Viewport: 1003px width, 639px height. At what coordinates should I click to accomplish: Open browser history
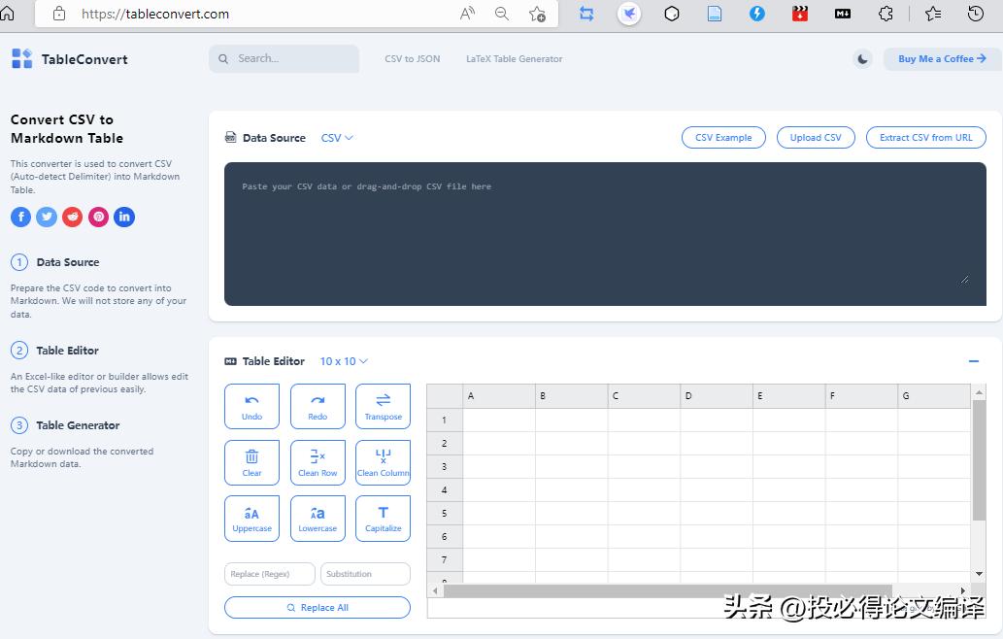point(976,14)
